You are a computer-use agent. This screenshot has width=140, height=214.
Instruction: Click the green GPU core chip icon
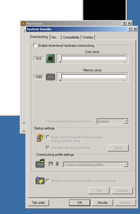coord(50,58)
